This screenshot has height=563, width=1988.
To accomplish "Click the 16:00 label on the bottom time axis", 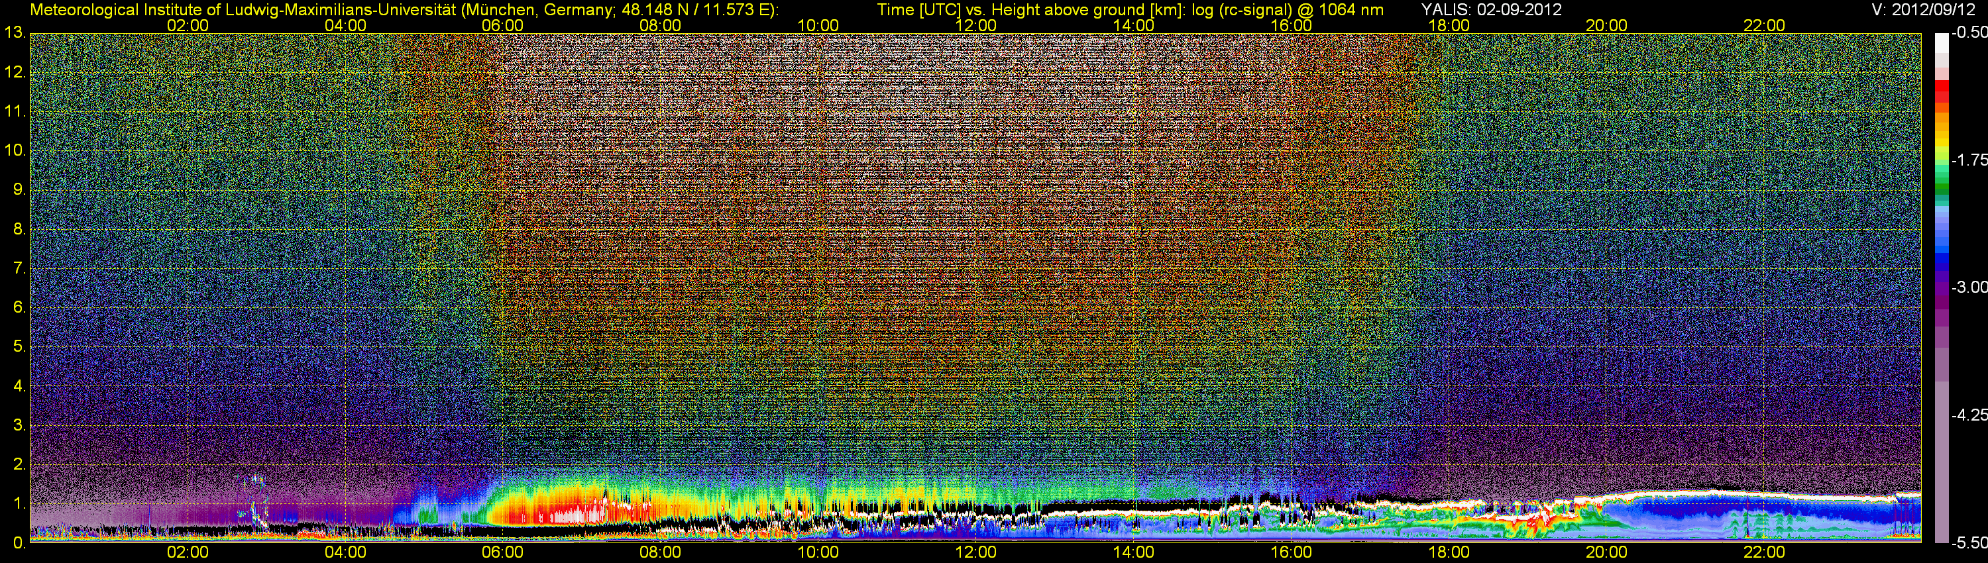I will (x=1291, y=552).
